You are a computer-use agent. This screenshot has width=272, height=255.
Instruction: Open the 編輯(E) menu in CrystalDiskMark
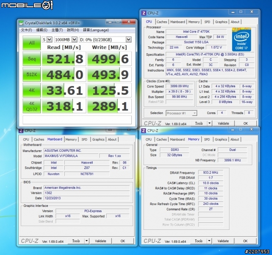pos(42,30)
